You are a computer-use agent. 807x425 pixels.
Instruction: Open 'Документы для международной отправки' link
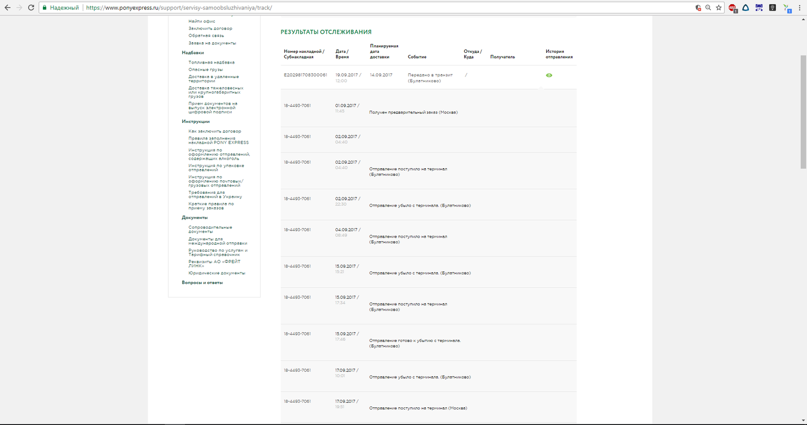coord(218,241)
